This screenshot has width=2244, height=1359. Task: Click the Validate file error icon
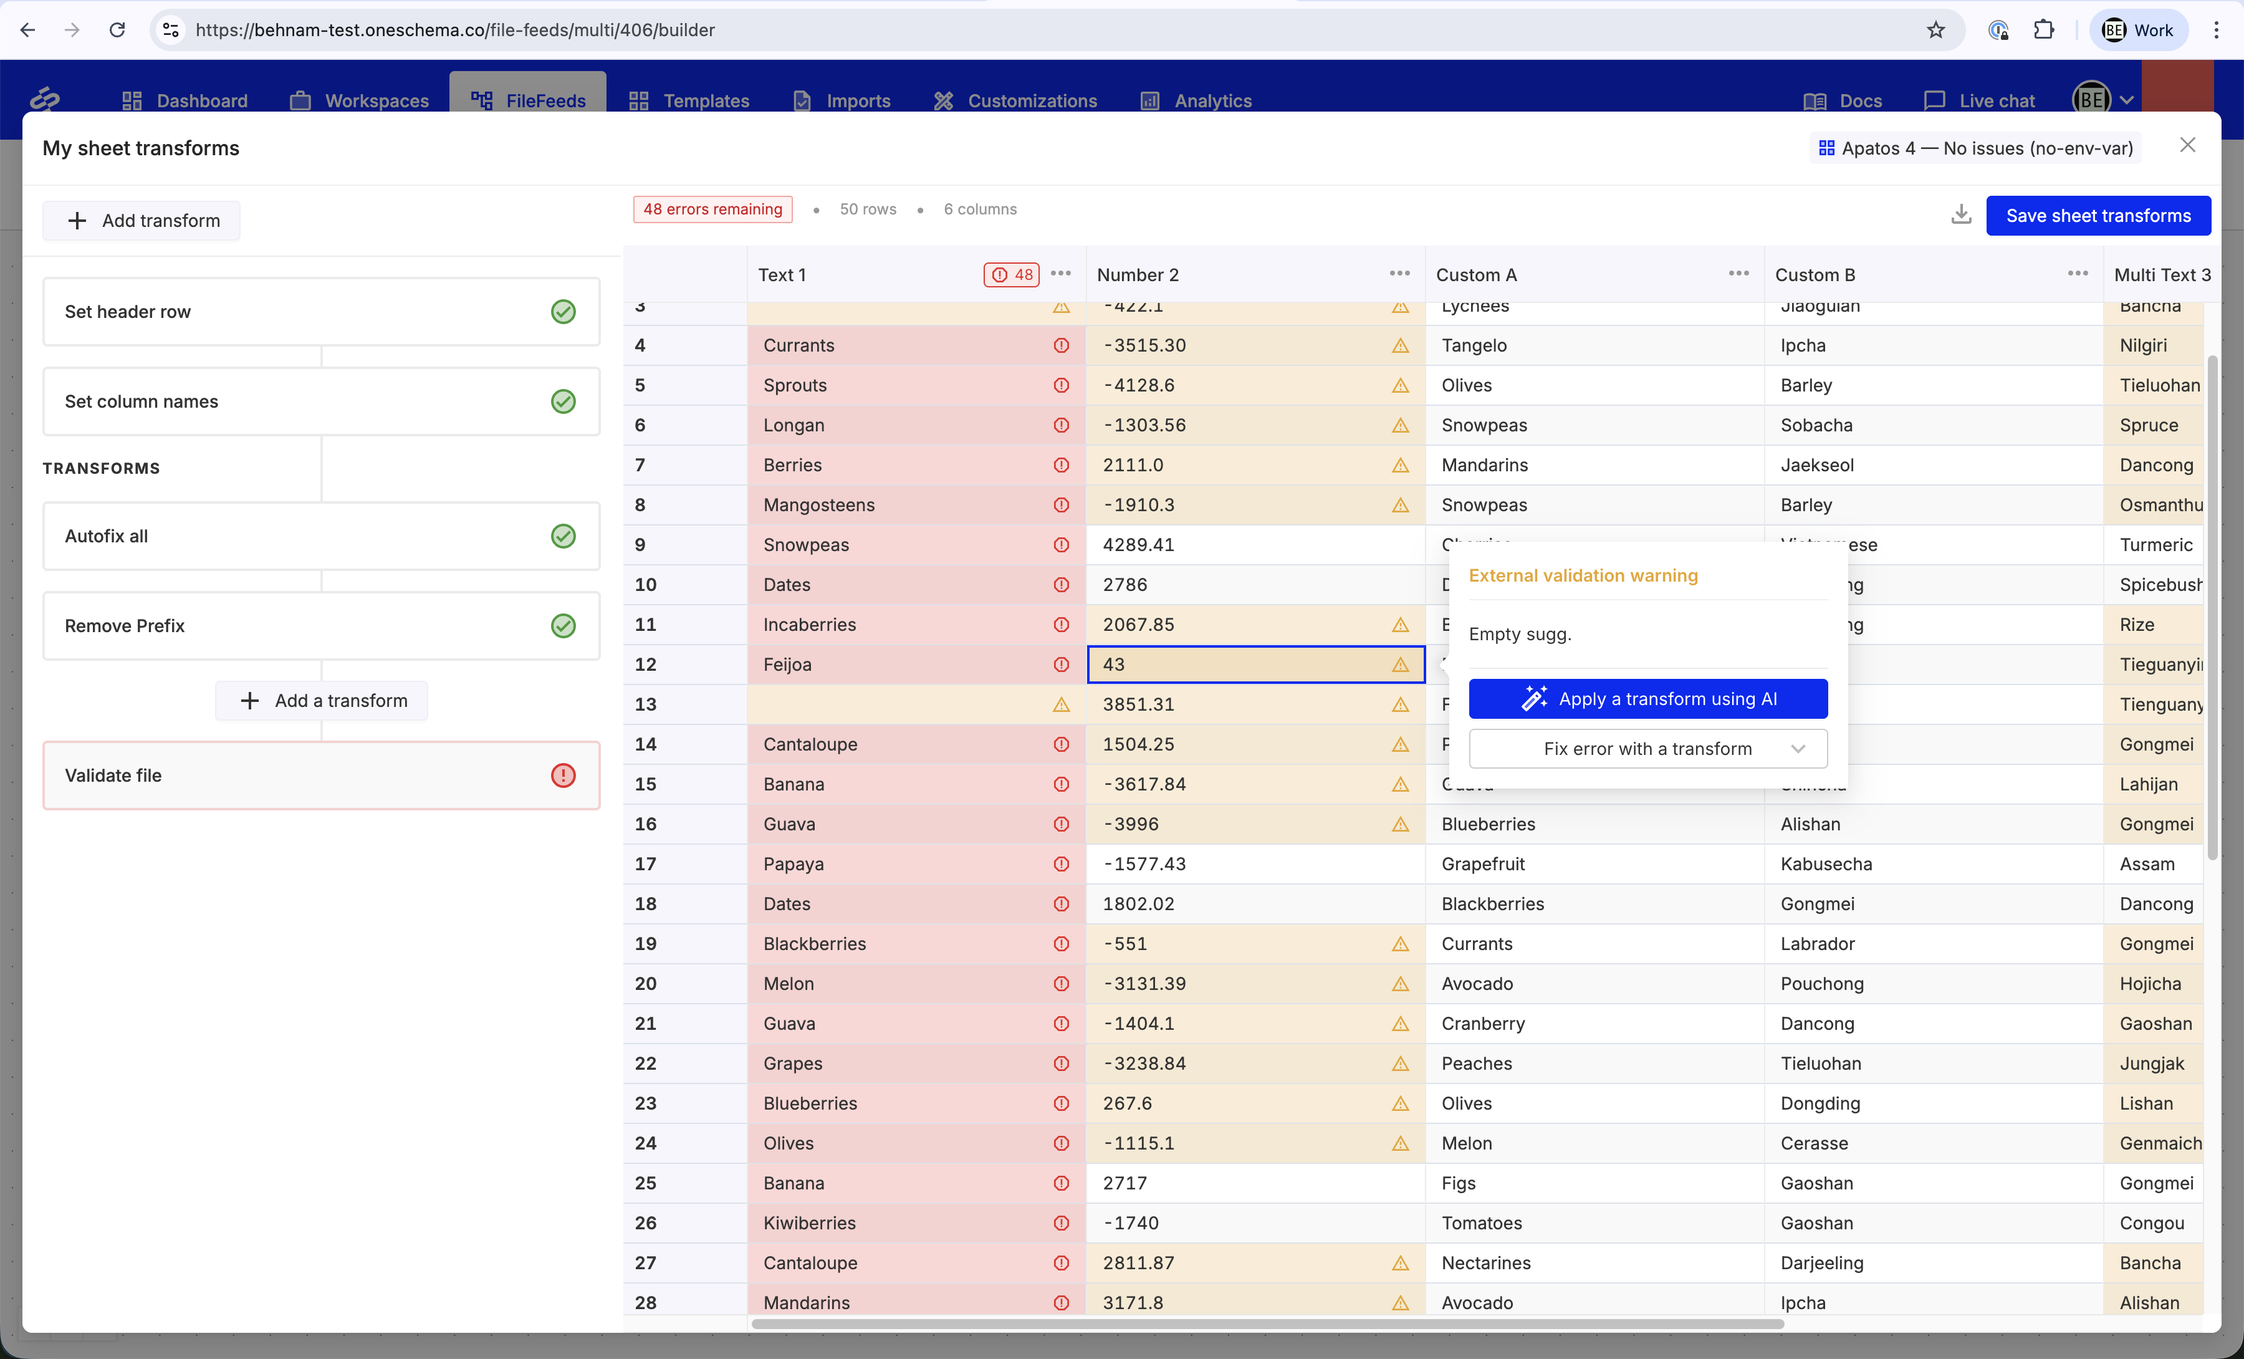pyautogui.click(x=563, y=775)
